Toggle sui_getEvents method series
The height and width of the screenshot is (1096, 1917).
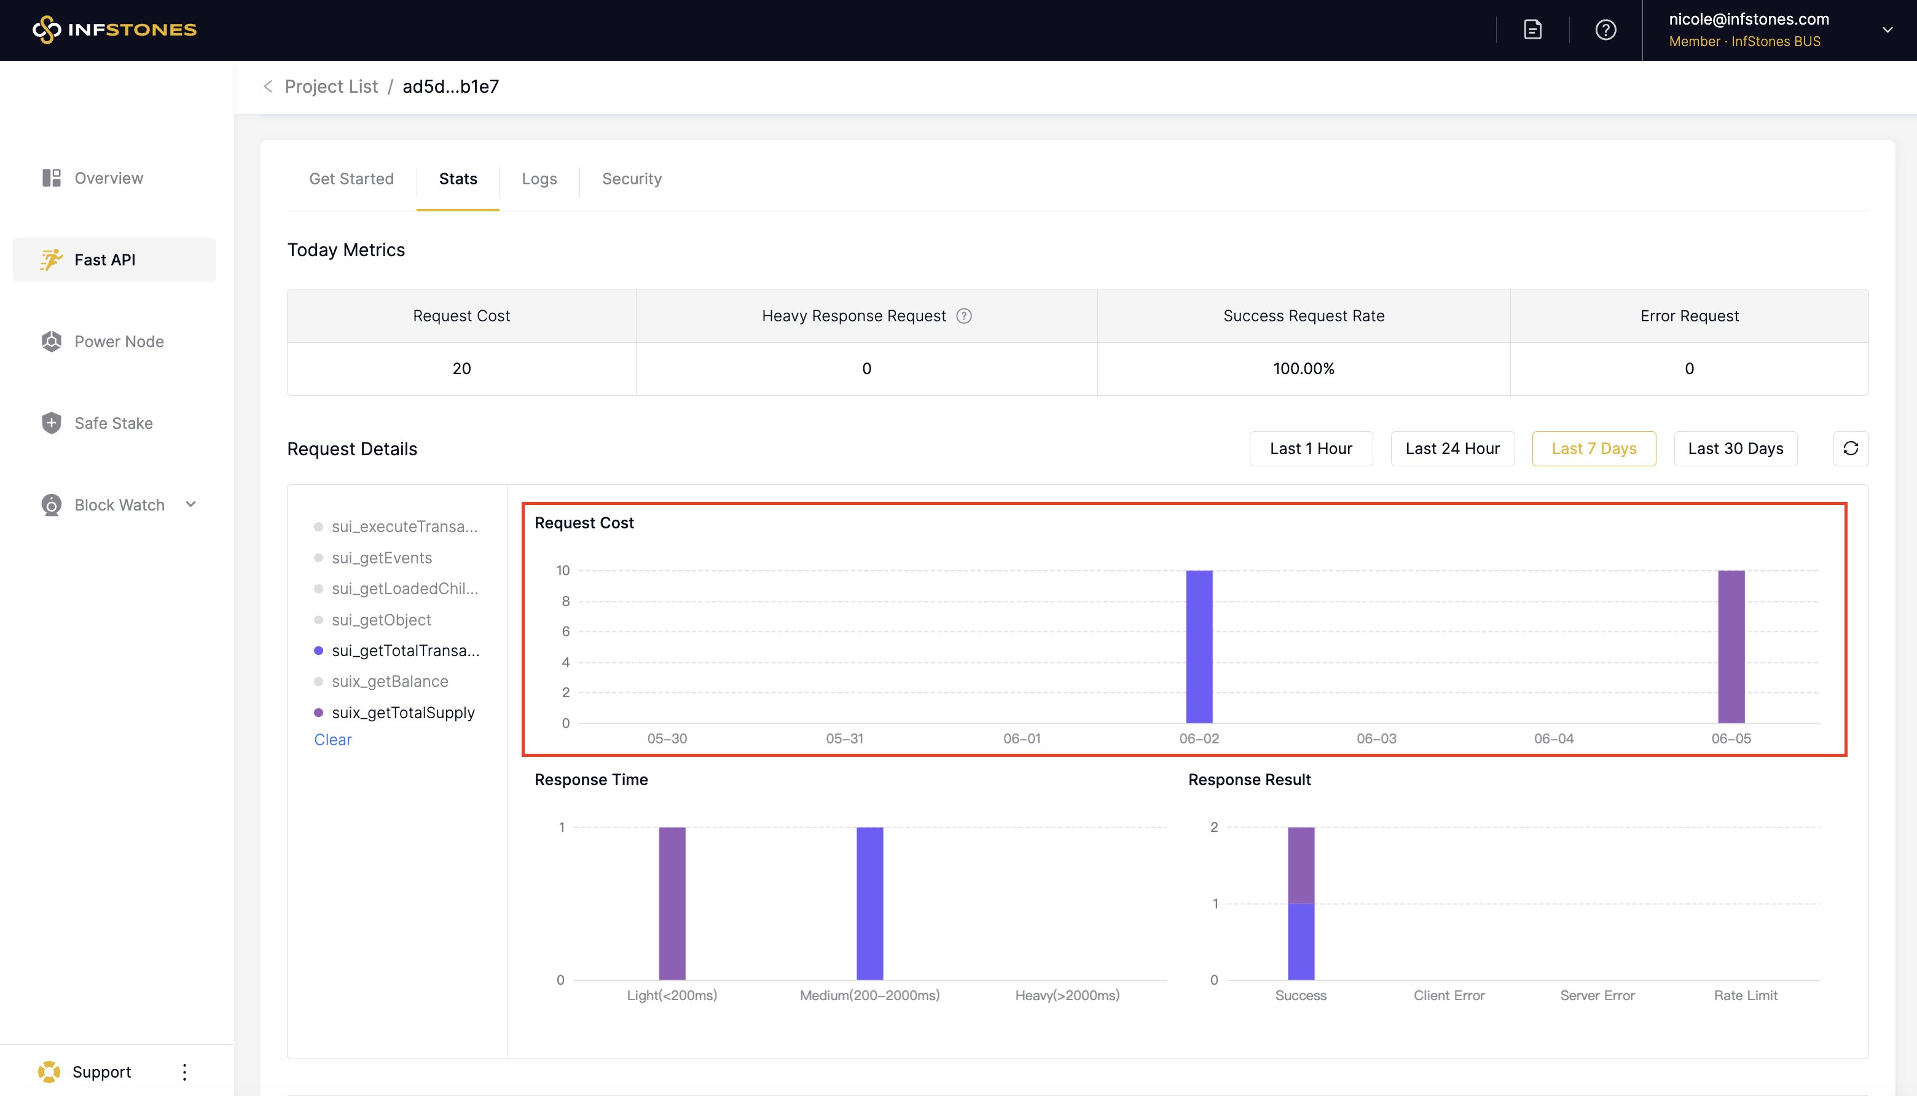[381, 558]
